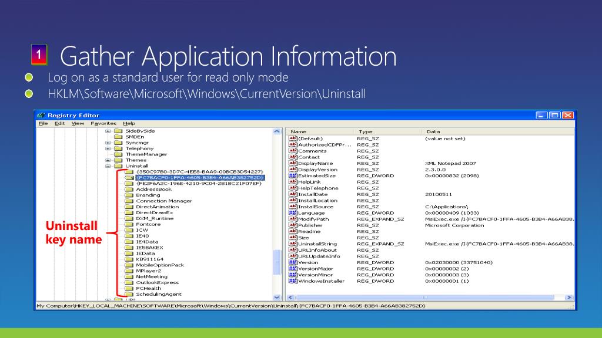
Task: Click the 'Microsoft Corporation' Publisher data
Action: [454, 225]
